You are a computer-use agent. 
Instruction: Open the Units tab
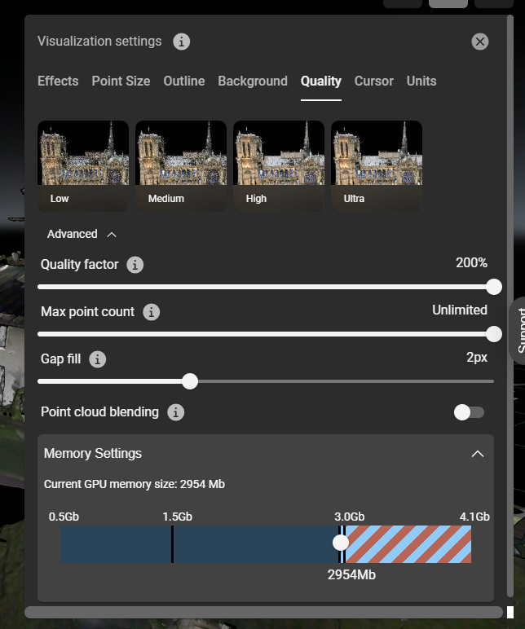coord(421,81)
